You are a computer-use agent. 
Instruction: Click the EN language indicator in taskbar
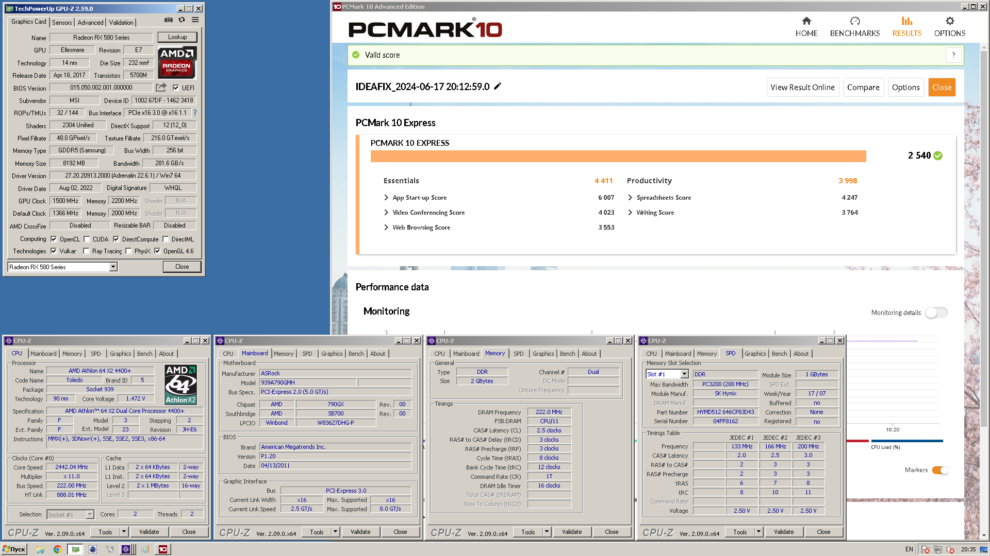pyautogui.click(x=909, y=549)
